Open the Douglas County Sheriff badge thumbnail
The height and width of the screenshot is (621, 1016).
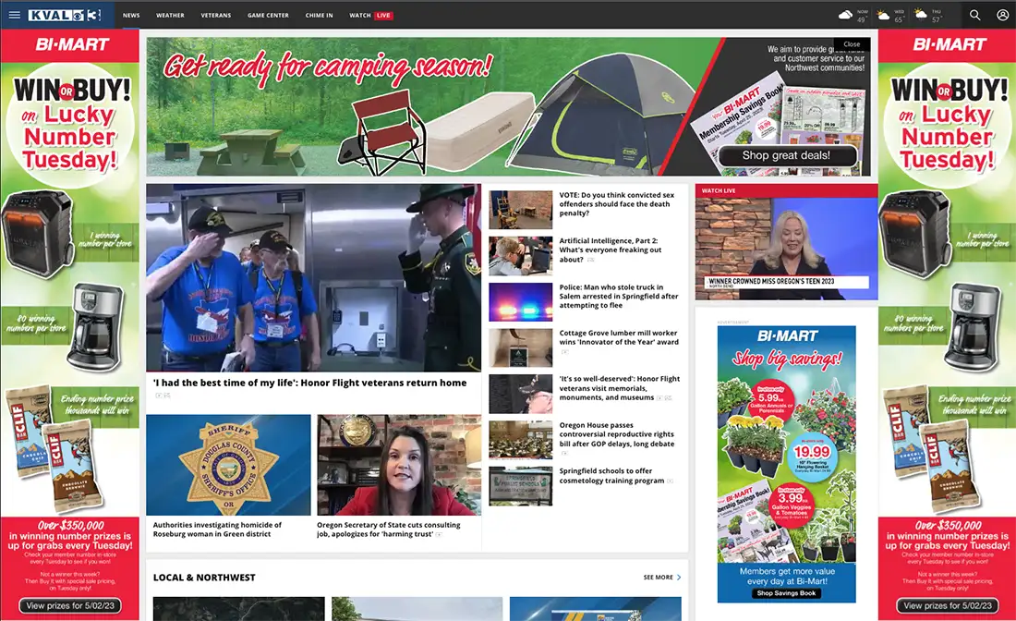229,465
